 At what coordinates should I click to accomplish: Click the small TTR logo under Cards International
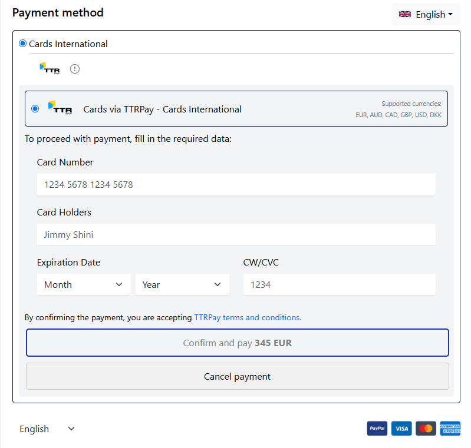pyautogui.click(x=50, y=68)
